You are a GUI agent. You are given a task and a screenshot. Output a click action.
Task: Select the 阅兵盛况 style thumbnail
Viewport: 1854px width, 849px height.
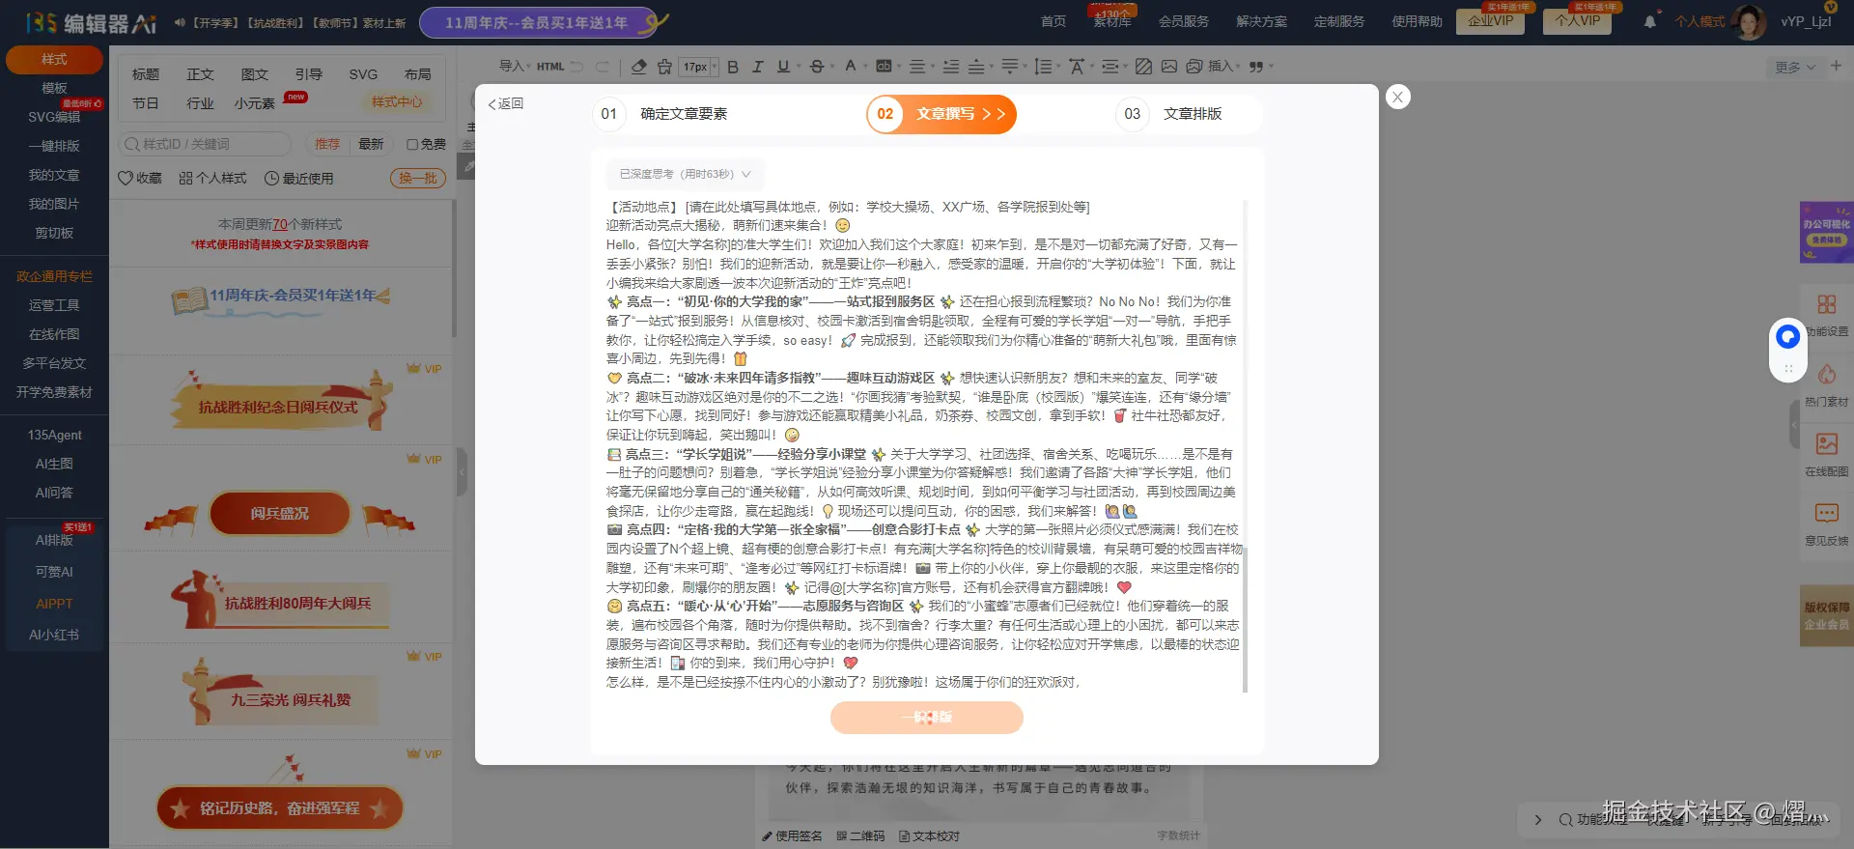coord(280,513)
